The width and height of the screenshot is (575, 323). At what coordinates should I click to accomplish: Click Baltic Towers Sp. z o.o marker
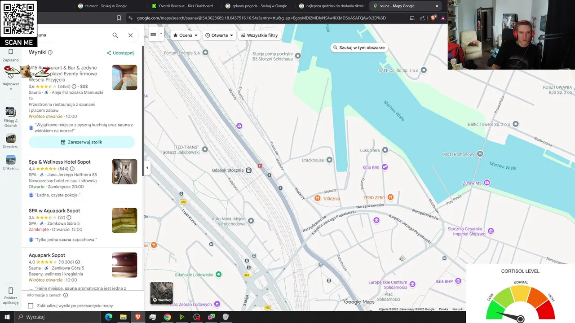[516, 124]
